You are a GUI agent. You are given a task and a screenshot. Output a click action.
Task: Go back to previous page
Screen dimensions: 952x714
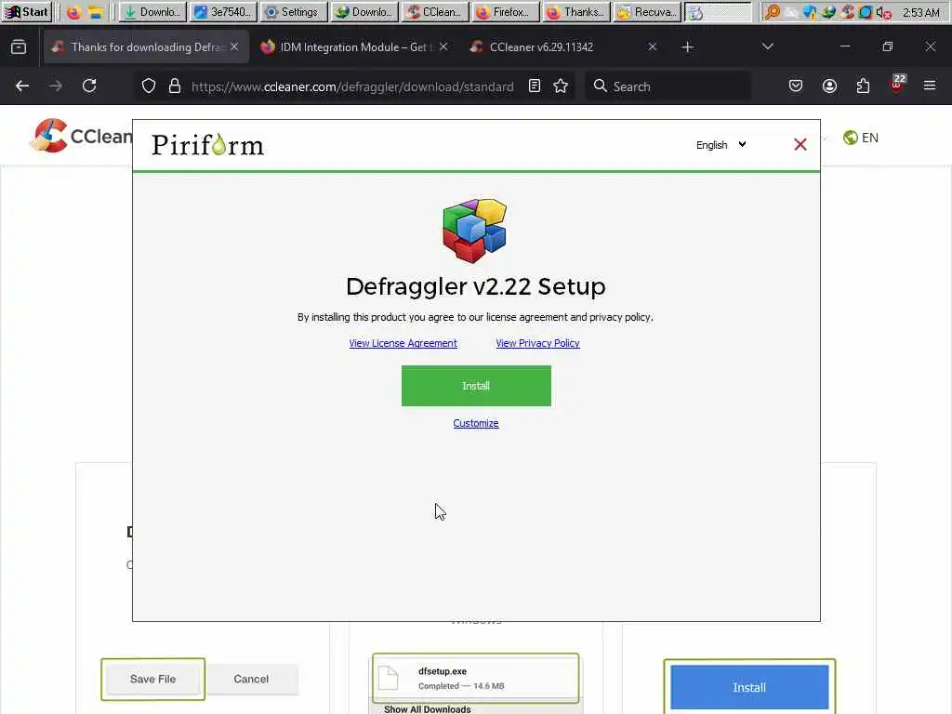22,86
